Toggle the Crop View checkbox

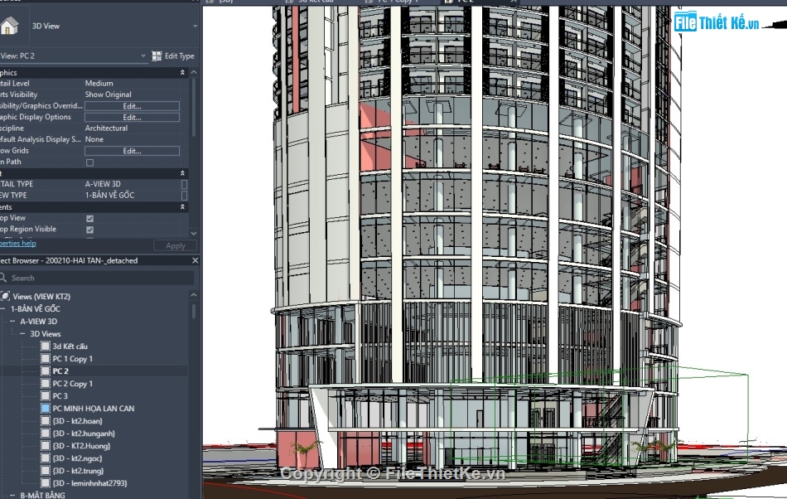point(89,217)
